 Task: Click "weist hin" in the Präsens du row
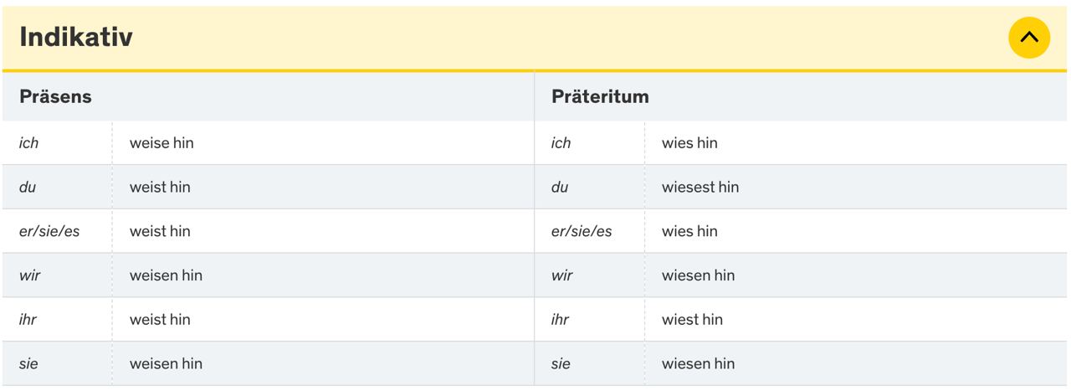(x=160, y=188)
